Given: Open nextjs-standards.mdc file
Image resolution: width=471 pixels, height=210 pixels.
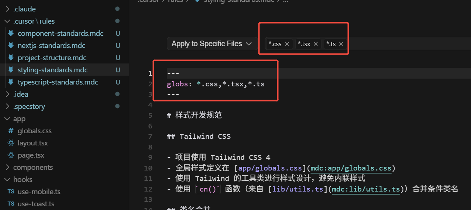Looking at the screenshot, I should (x=52, y=45).
